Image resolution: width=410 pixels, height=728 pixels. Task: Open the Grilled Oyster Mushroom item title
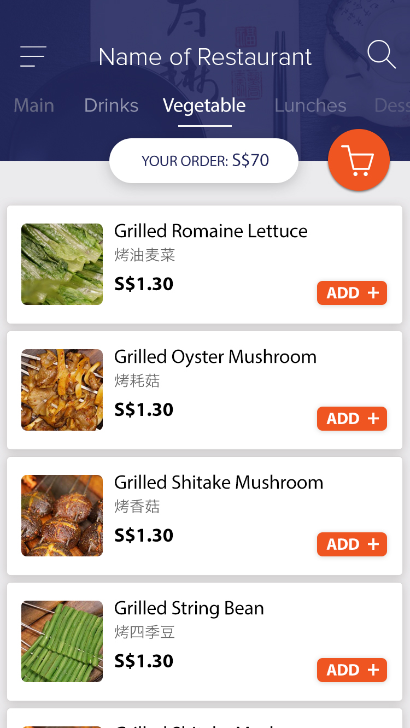pyautogui.click(x=215, y=357)
